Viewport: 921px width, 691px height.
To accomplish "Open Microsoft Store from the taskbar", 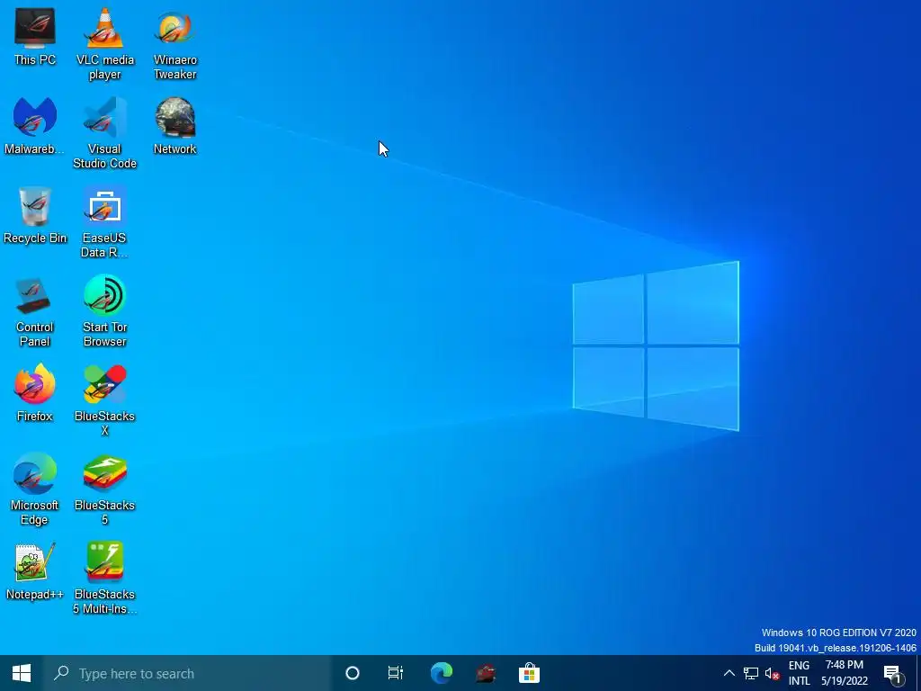I will coord(529,673).
